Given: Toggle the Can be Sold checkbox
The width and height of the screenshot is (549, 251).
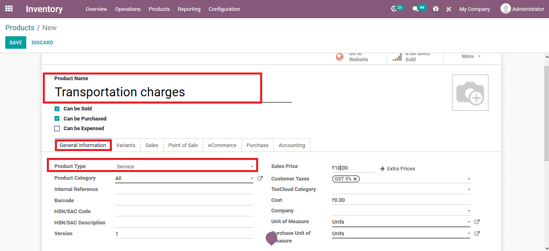Looking at the screenshot, I should click(x=57, y=109).
